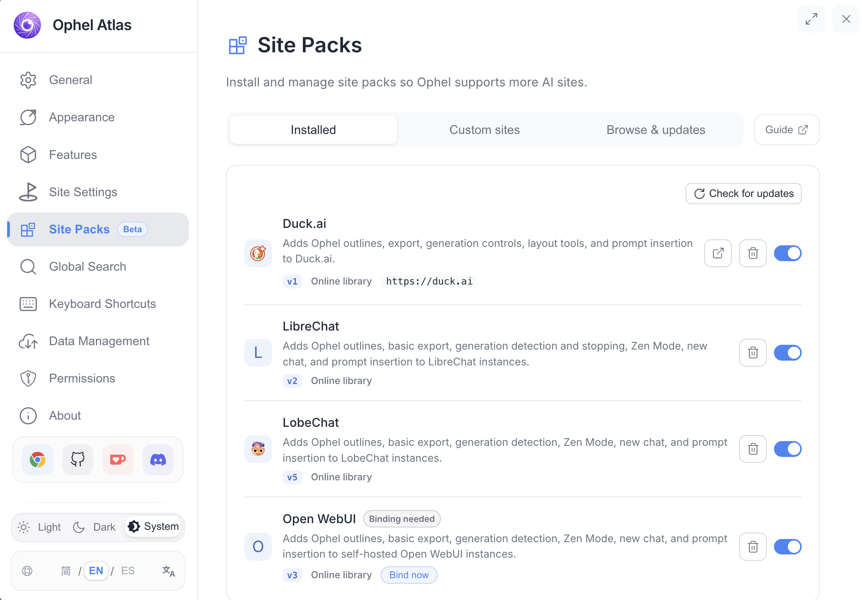Switch language to ES

click(x=128, y=571)
